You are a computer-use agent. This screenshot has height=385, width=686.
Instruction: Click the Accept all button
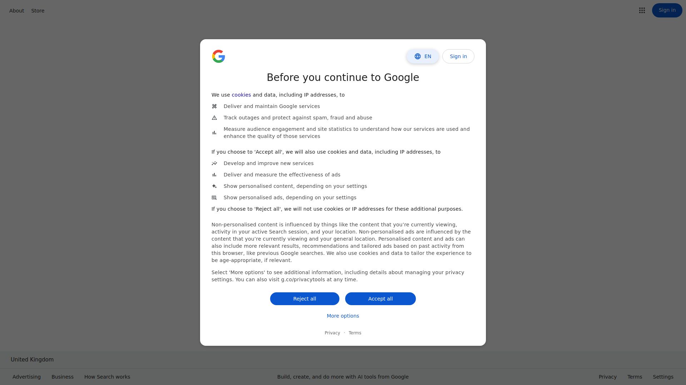coord(381,299)
